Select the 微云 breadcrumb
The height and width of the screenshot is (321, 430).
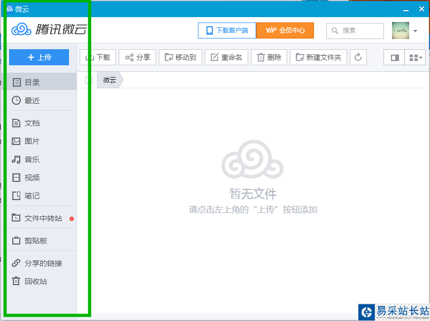coord(110,80)
